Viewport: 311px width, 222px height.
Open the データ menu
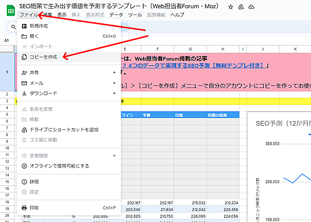click(x=116, y=15)
